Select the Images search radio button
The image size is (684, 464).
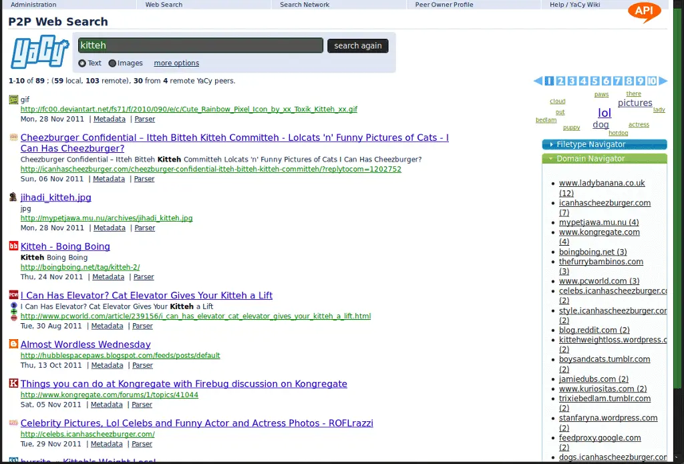(x=112, y=63)
